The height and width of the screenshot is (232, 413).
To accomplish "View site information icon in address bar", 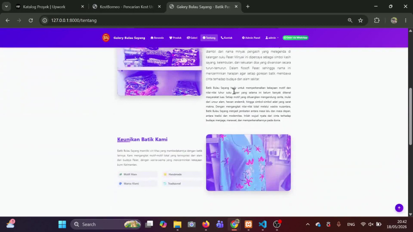I will pyautogui.click(x=45, y=20).
